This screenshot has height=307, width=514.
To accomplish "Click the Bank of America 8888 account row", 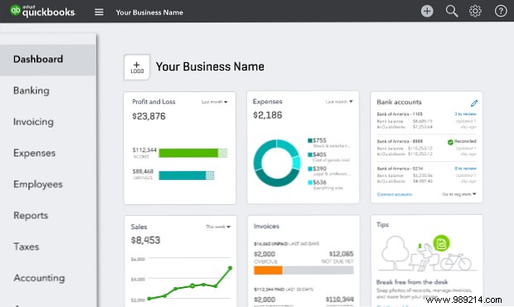I will click(x=426, y=147).
